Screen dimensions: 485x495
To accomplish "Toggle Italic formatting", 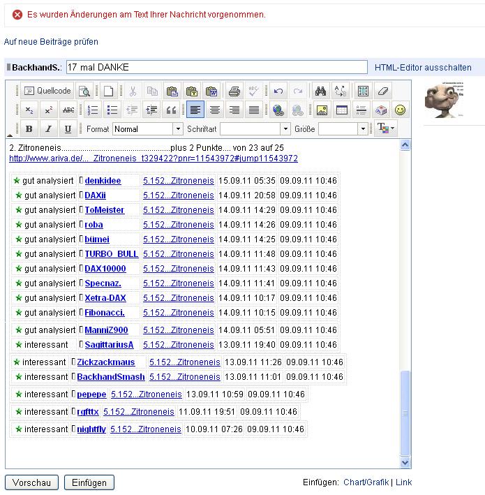I will (x=48, y=128).
